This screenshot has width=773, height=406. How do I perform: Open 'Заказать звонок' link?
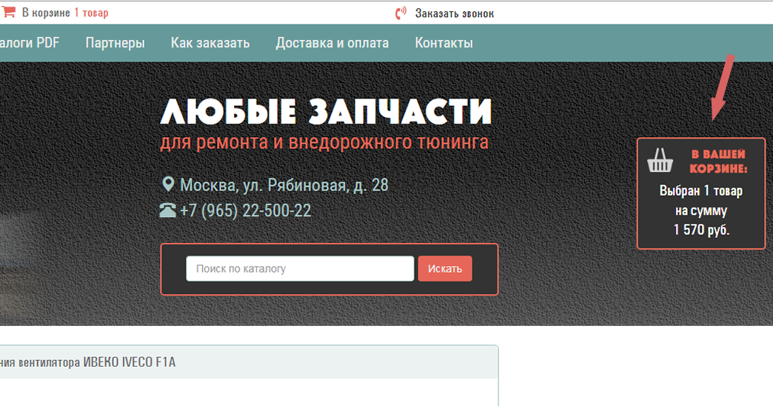point(455,13)
